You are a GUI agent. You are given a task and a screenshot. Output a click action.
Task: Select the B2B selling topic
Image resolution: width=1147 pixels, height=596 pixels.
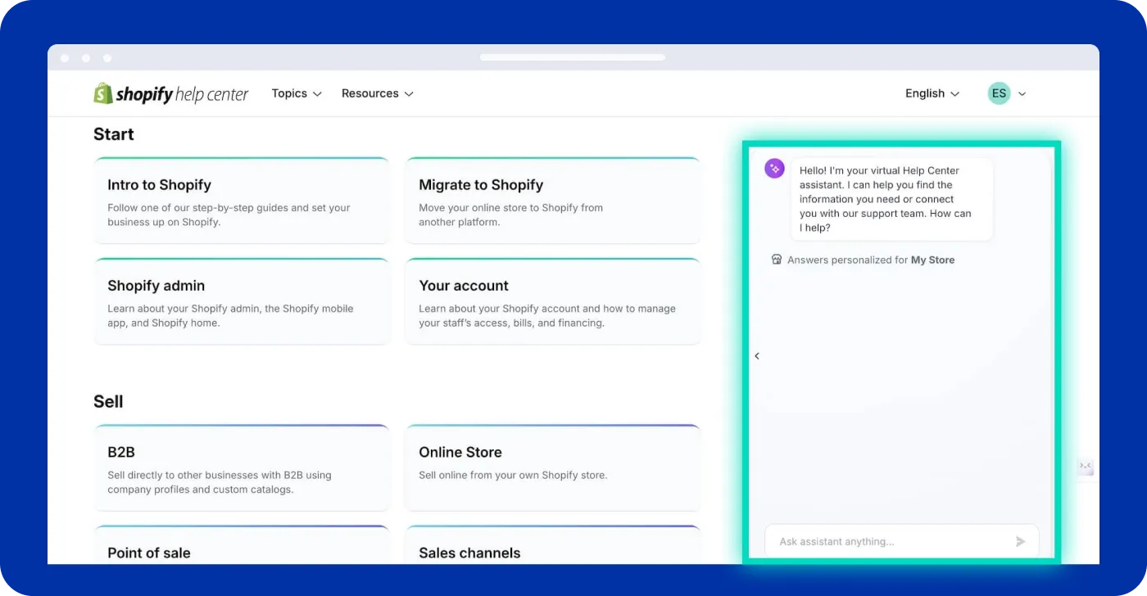pyautogui.click(x=241, y=467)
